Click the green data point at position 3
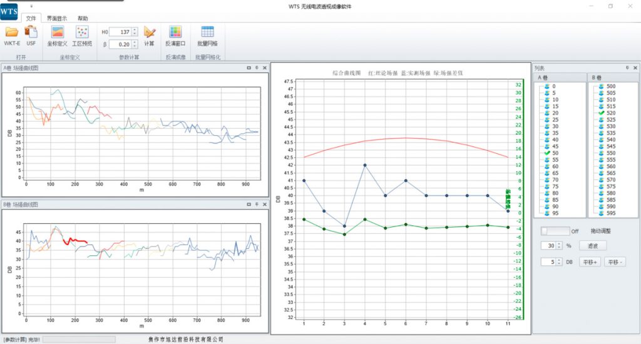This screenshot has width=641, height=344. point(344,235)
